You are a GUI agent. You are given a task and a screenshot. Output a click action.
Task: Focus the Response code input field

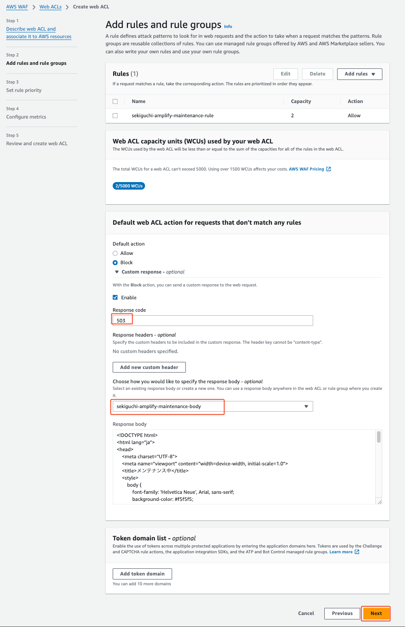tap(213, 320)
